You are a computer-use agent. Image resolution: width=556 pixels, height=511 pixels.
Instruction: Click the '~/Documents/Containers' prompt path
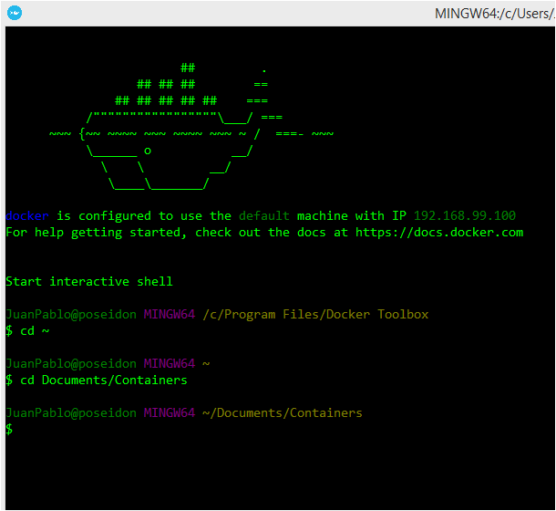tap(283, 413)
